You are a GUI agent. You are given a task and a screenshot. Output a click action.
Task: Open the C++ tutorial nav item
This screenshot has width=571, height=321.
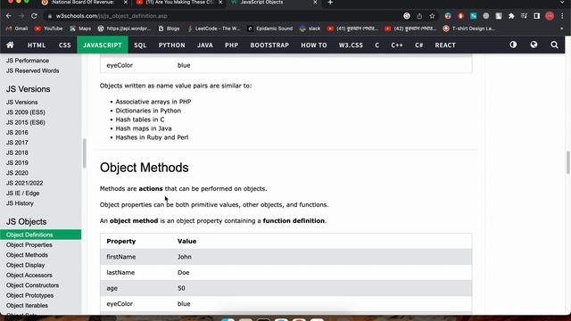coord(396,45)
